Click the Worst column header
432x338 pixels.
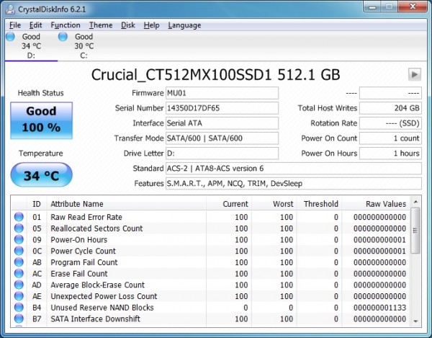[274, 204]
